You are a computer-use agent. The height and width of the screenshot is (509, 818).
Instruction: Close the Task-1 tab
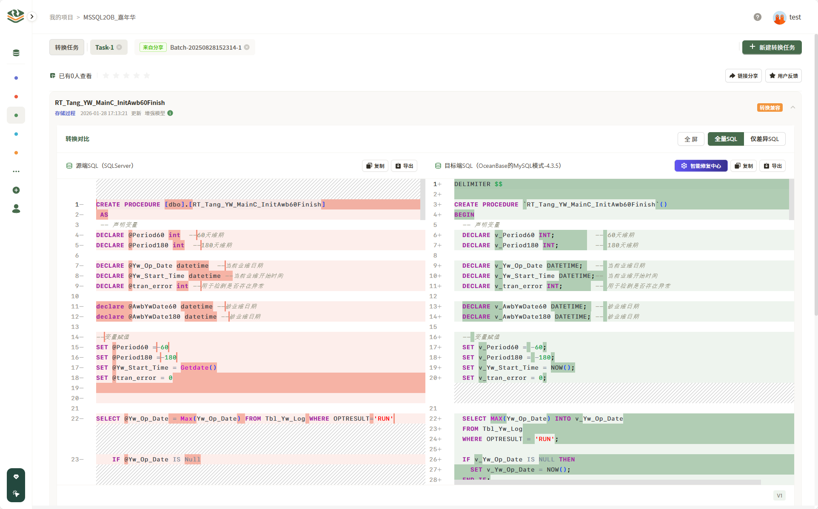click(120, 47)
